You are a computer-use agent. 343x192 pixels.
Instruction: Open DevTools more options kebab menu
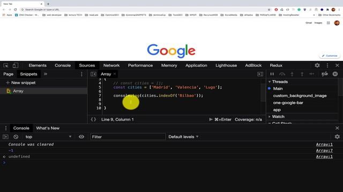327,65
